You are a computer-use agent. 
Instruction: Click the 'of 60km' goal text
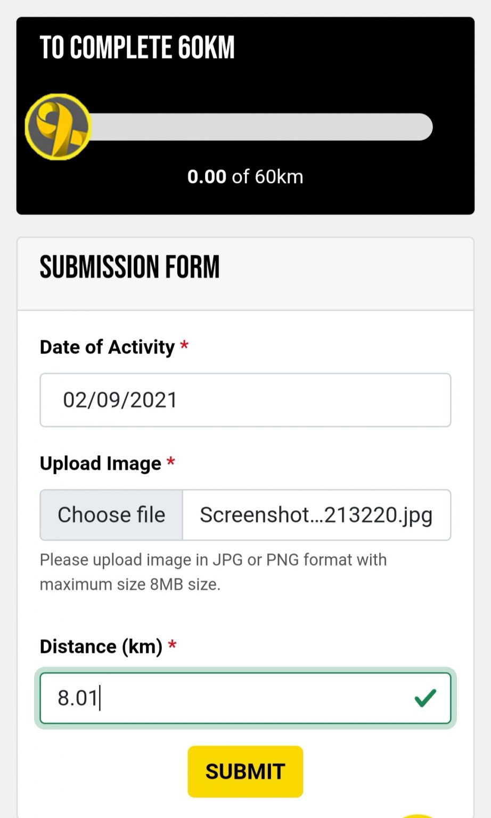267,177
